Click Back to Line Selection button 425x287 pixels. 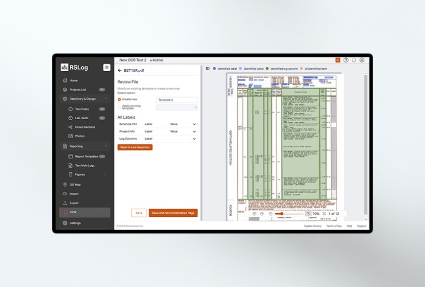tap(135, 147)
